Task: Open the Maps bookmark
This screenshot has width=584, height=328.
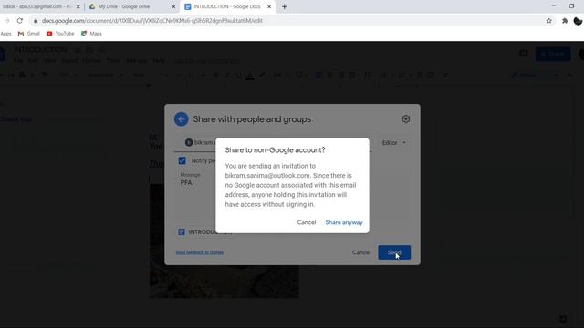Action: (x=91, y=34)
